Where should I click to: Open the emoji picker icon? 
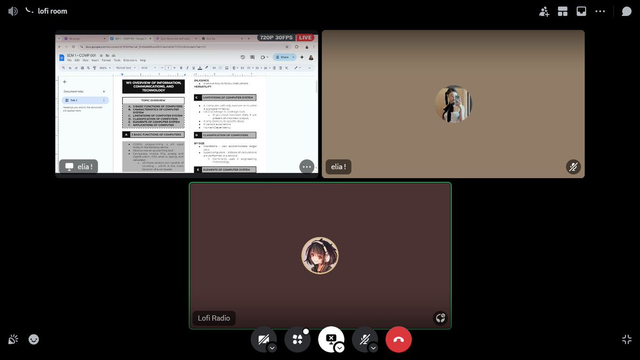[x=33, y=339]
